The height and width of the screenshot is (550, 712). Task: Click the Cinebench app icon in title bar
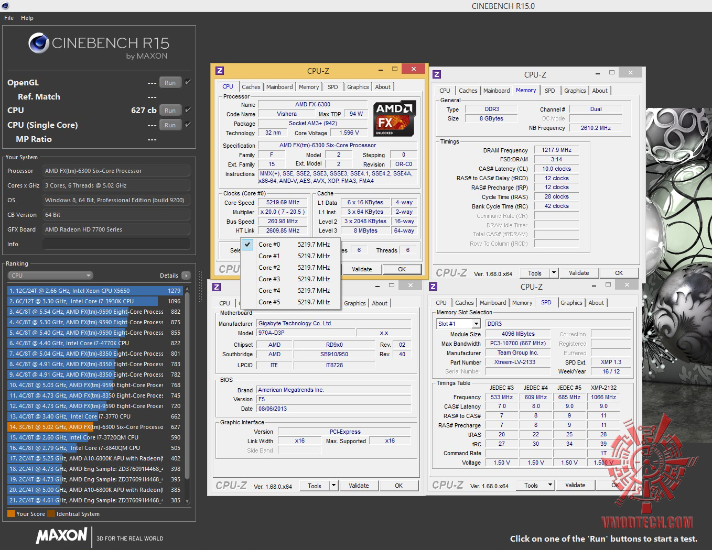click(5, 6)
